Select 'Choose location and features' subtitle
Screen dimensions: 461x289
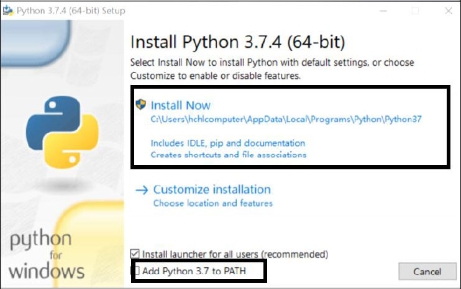click(x=213, y=203)
